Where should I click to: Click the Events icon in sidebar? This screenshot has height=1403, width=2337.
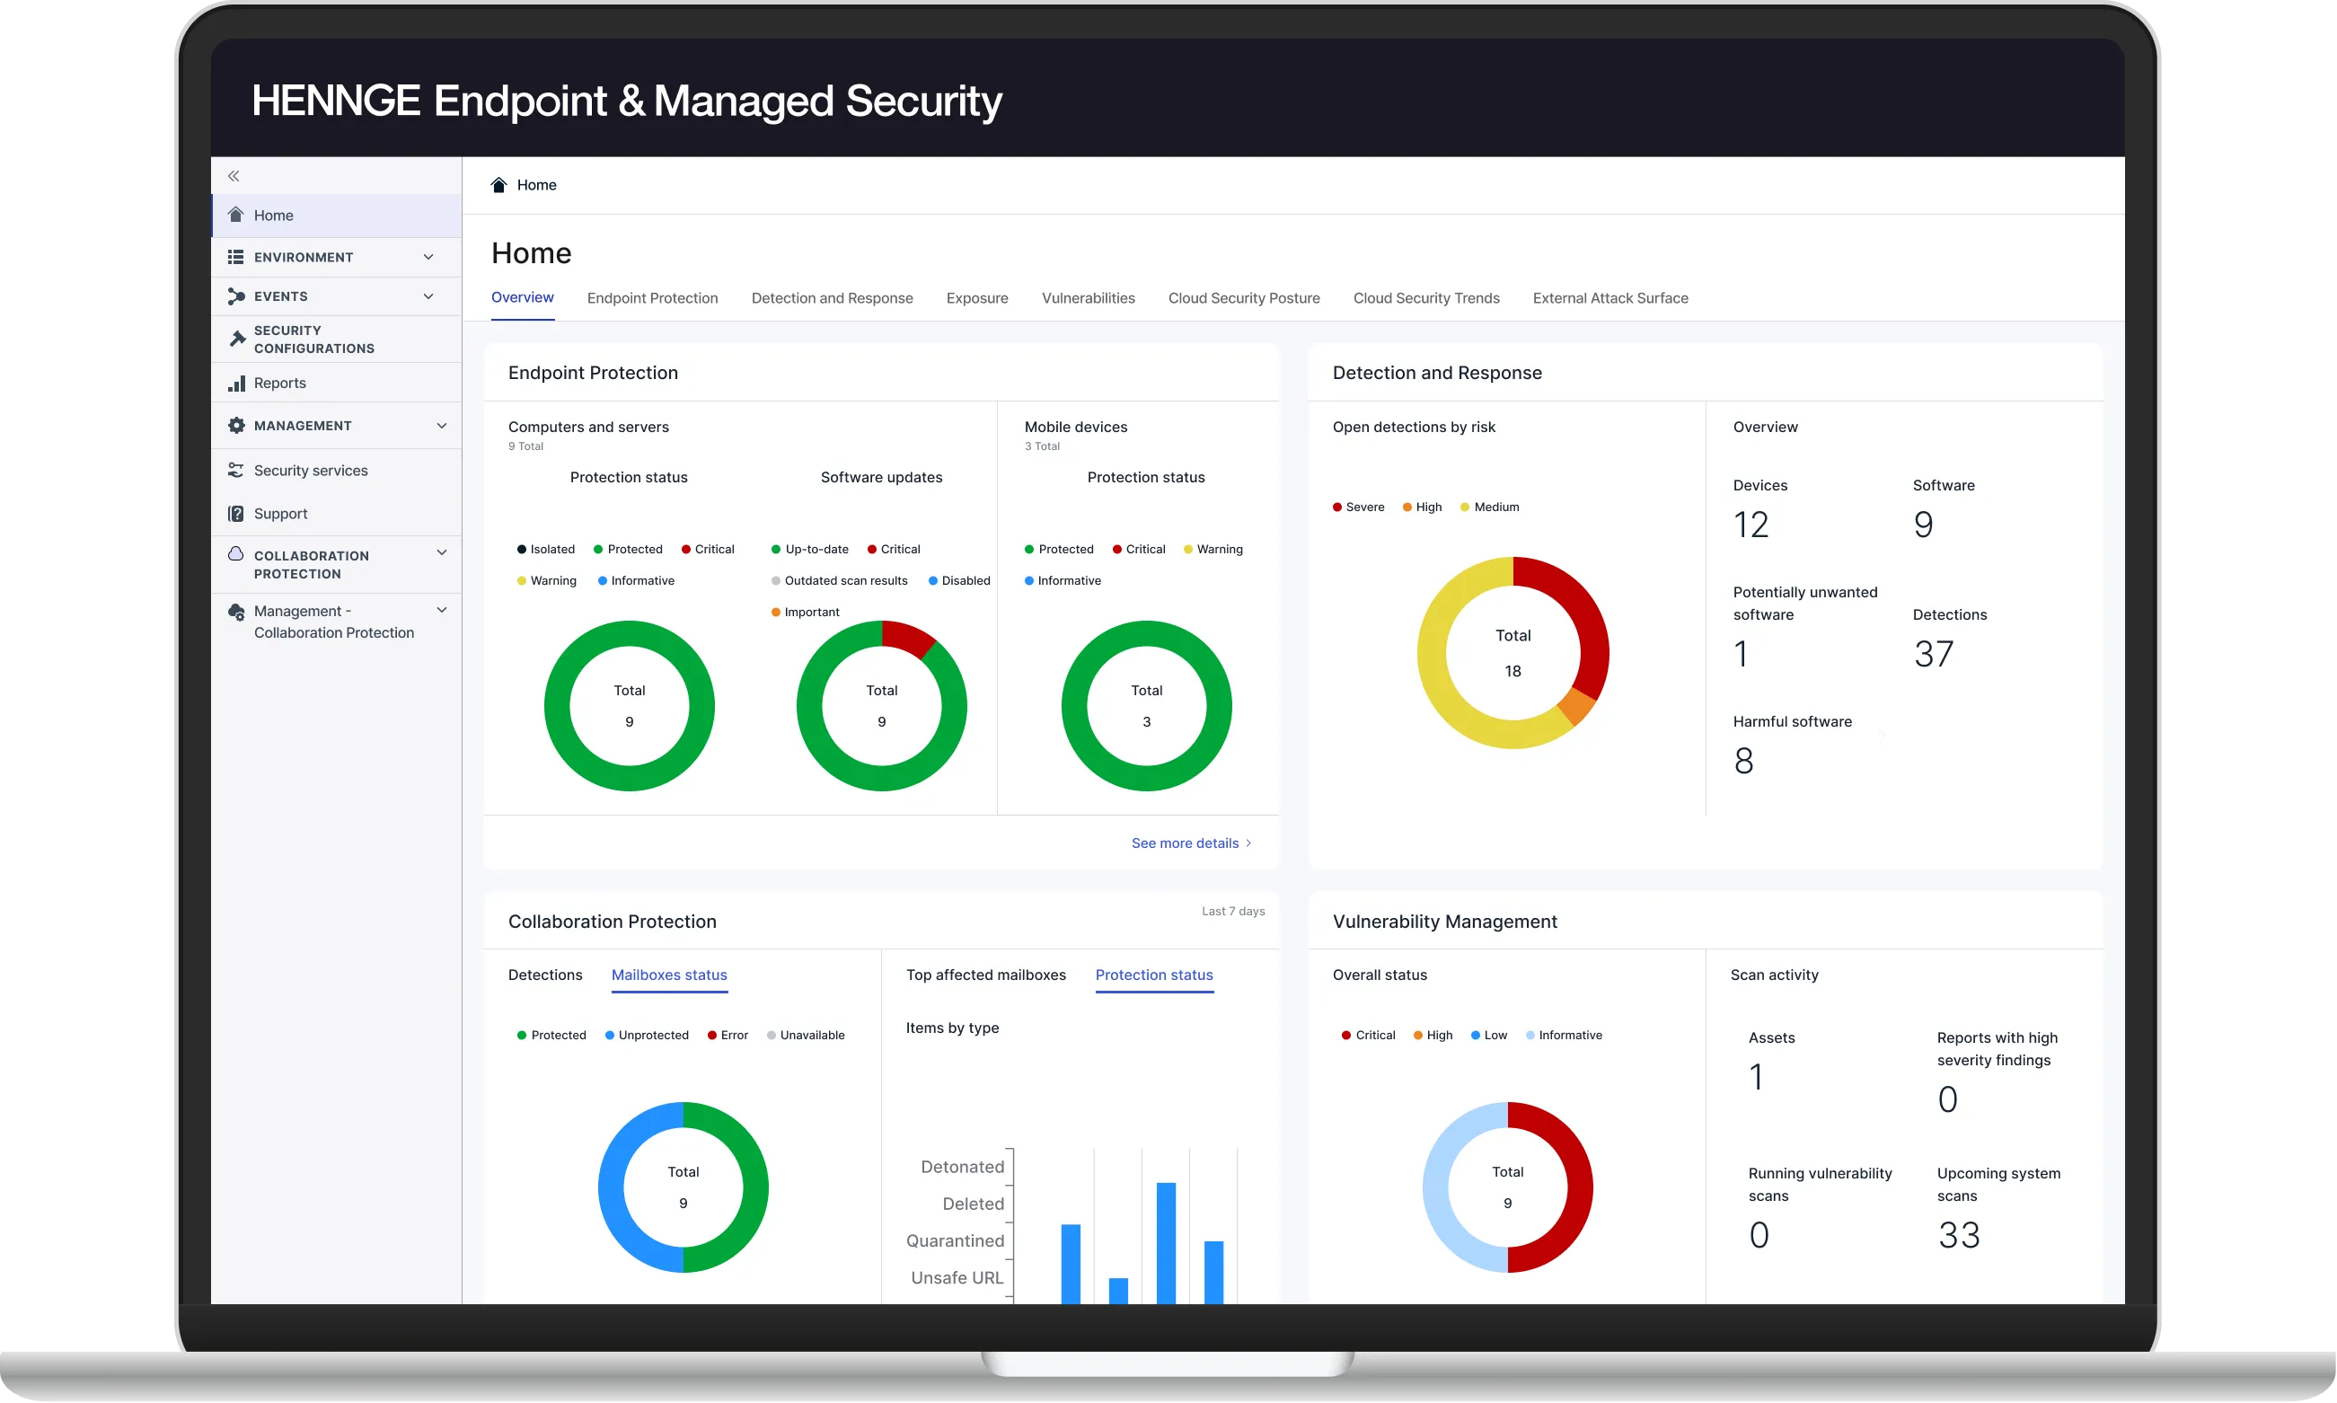(236, 296)
